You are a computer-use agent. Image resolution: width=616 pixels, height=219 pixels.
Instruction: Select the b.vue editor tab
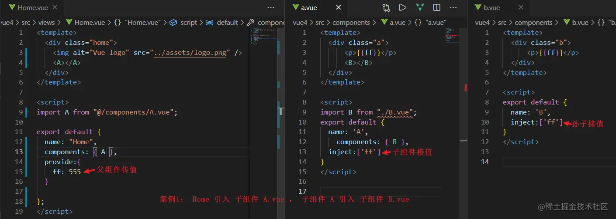click(x=492, y=7)
